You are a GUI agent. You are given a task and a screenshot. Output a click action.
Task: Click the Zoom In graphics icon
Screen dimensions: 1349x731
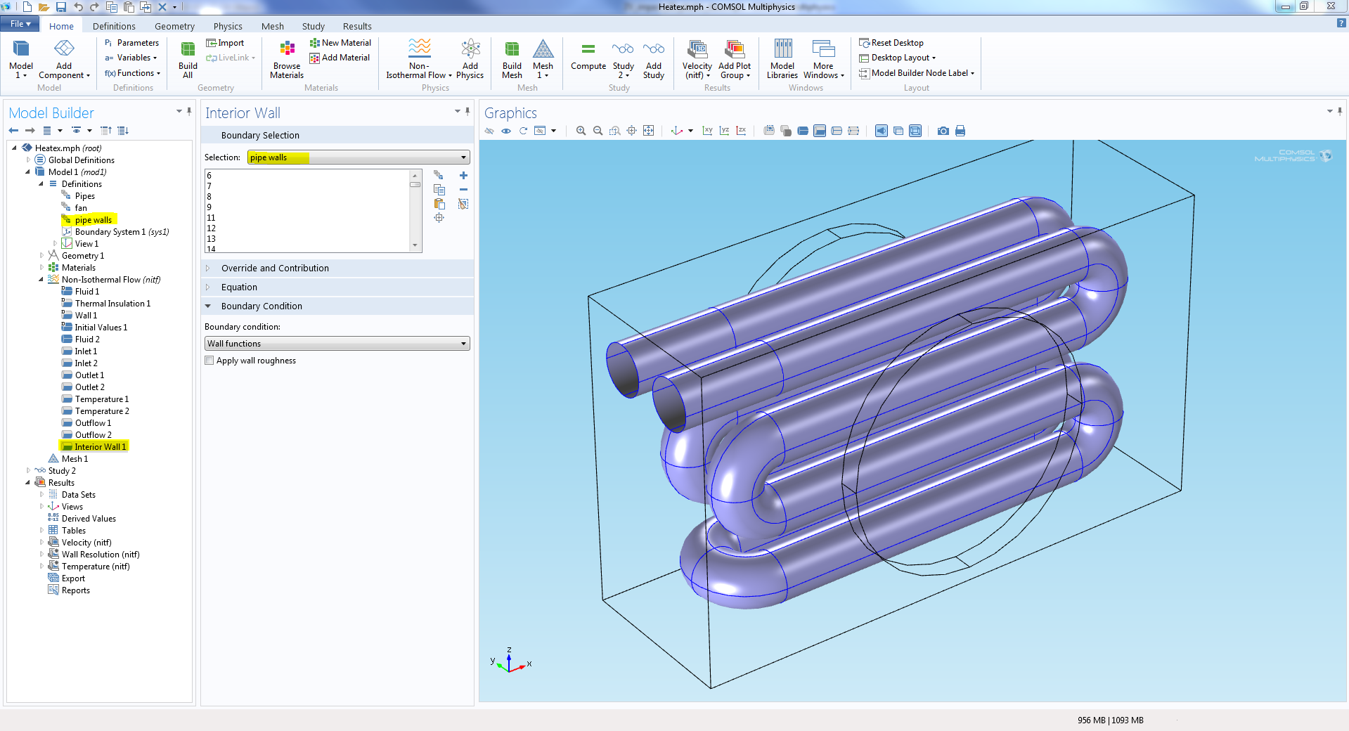pyautogui.click(x=581, y=131)
